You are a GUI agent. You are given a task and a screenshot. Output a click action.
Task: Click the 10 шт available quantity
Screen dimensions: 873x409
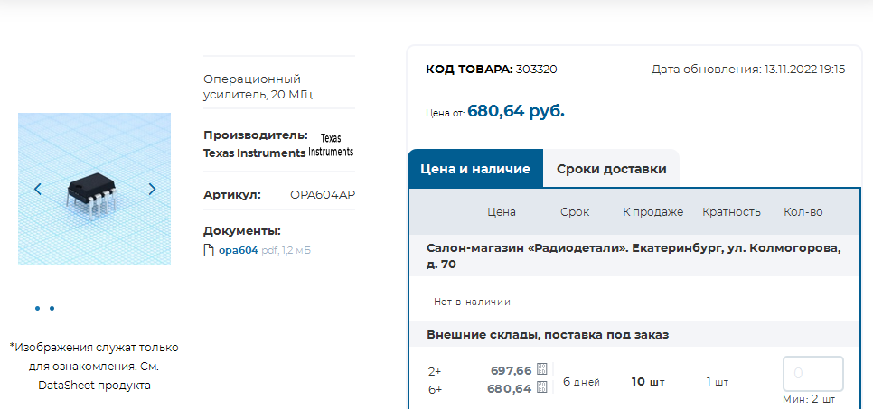[x=647, y=382]
